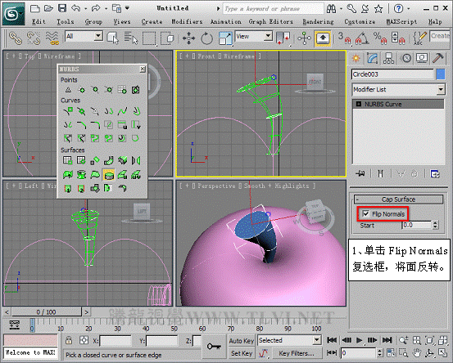The width and height of the screenshot is (453, 363).
Task: Activate the Cap Surface tool in NURBS toolbox
Action: point(109,175)
